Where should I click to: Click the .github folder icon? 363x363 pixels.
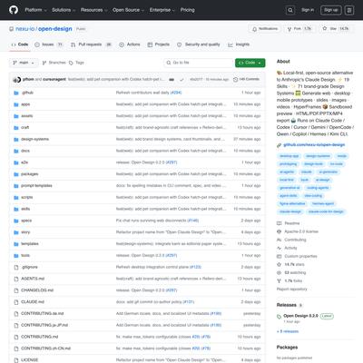16,93
